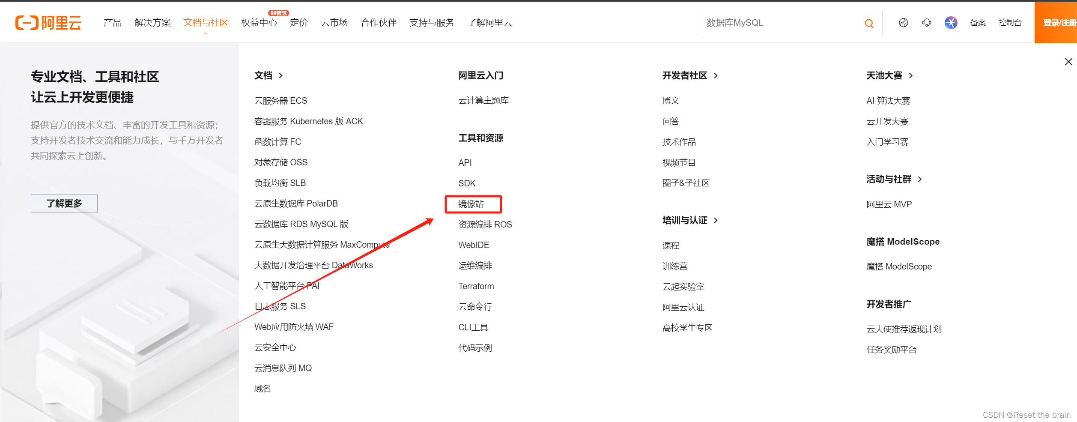Click the 控制台 link
This screenshot has height=422, width=1077.
coord(1010,23)
